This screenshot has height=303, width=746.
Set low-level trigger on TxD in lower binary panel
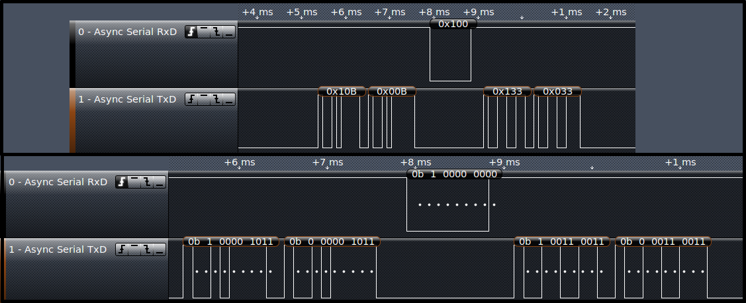coord(160,249)
